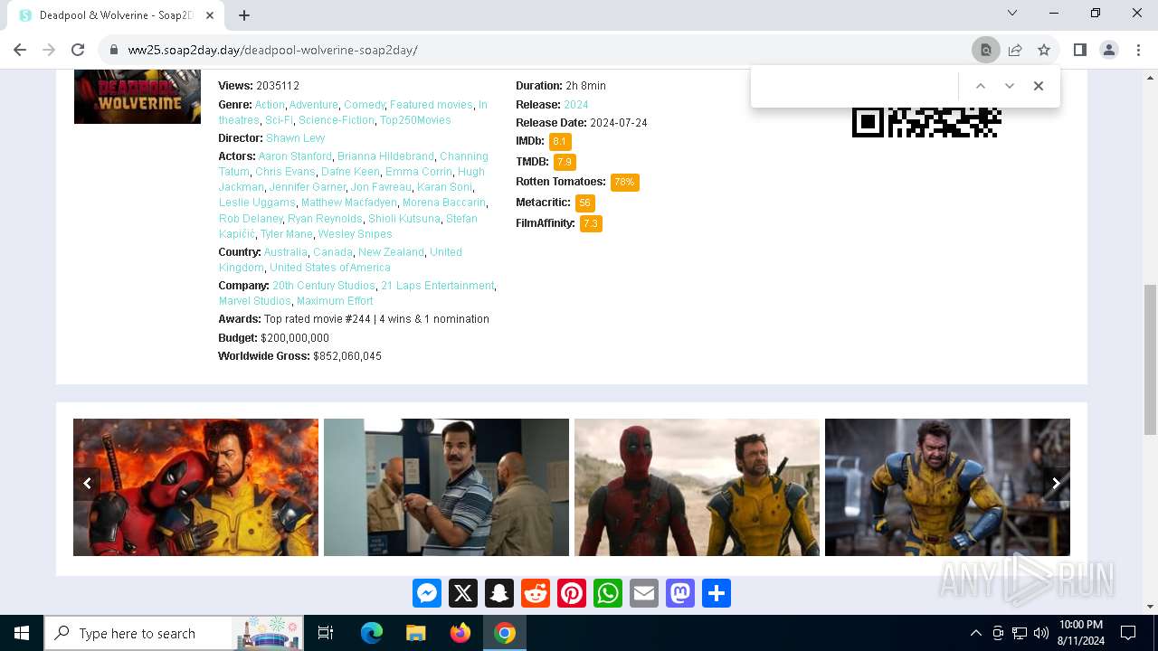
Task: Go back in browser history
Action: (20, 50)
